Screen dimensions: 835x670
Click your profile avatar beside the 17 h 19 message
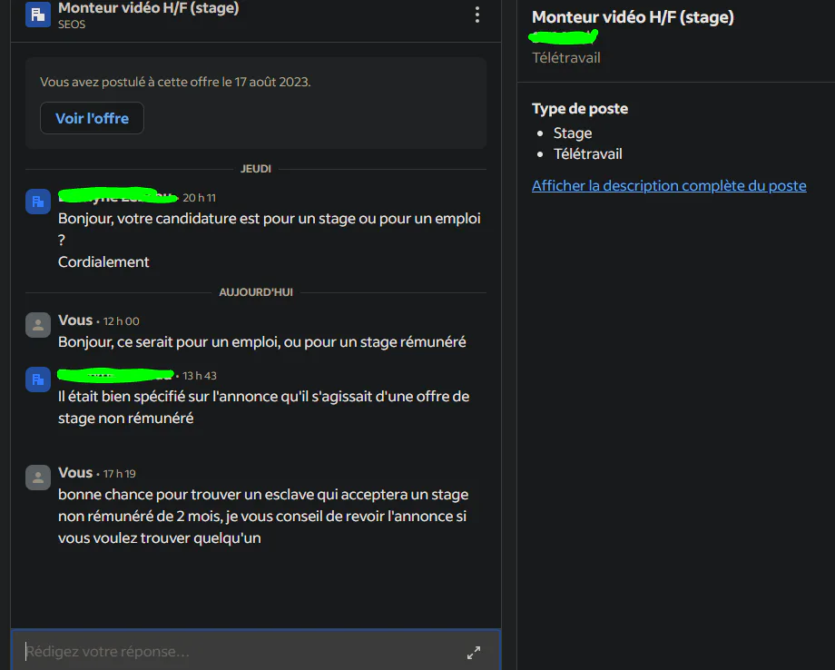tap(38, 478)
